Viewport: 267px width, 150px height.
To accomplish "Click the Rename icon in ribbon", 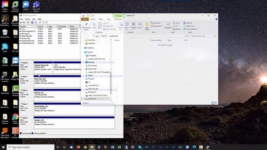I will (140, 24).
